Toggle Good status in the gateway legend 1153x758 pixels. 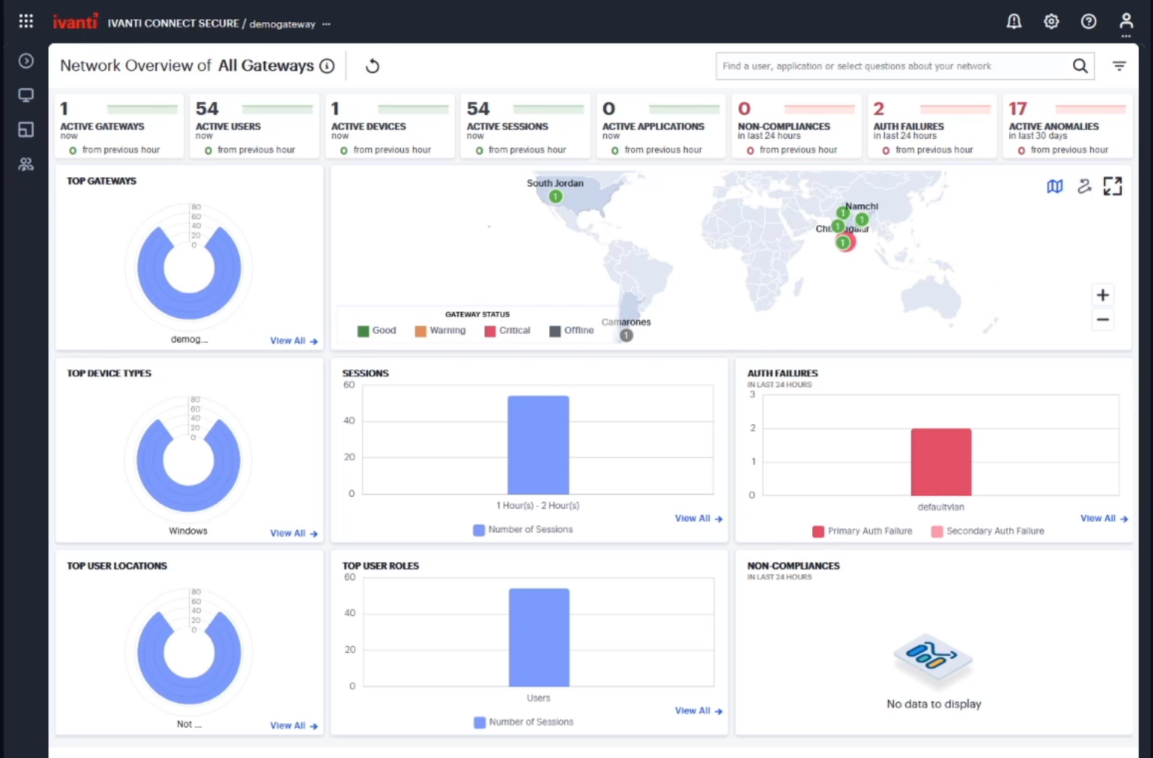376,331
